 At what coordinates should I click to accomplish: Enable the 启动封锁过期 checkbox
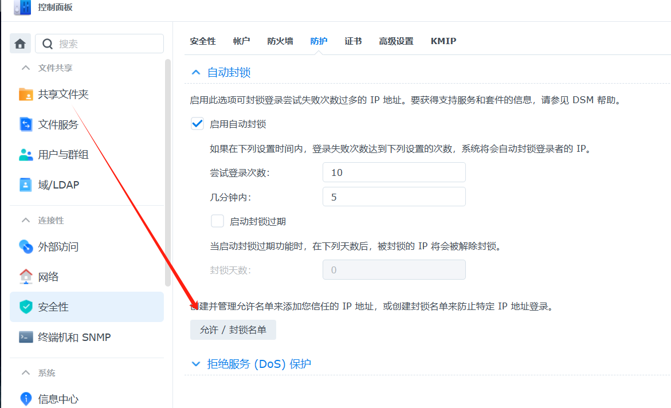tap(217, 221)
